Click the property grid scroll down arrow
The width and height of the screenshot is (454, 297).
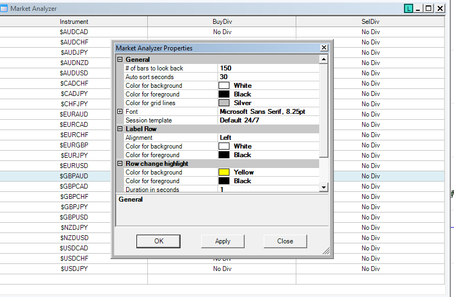tap(324, 188)
